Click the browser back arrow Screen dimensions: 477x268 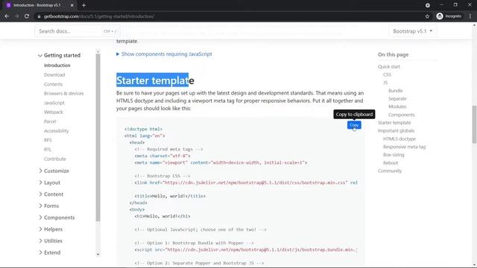coord(7,16)
